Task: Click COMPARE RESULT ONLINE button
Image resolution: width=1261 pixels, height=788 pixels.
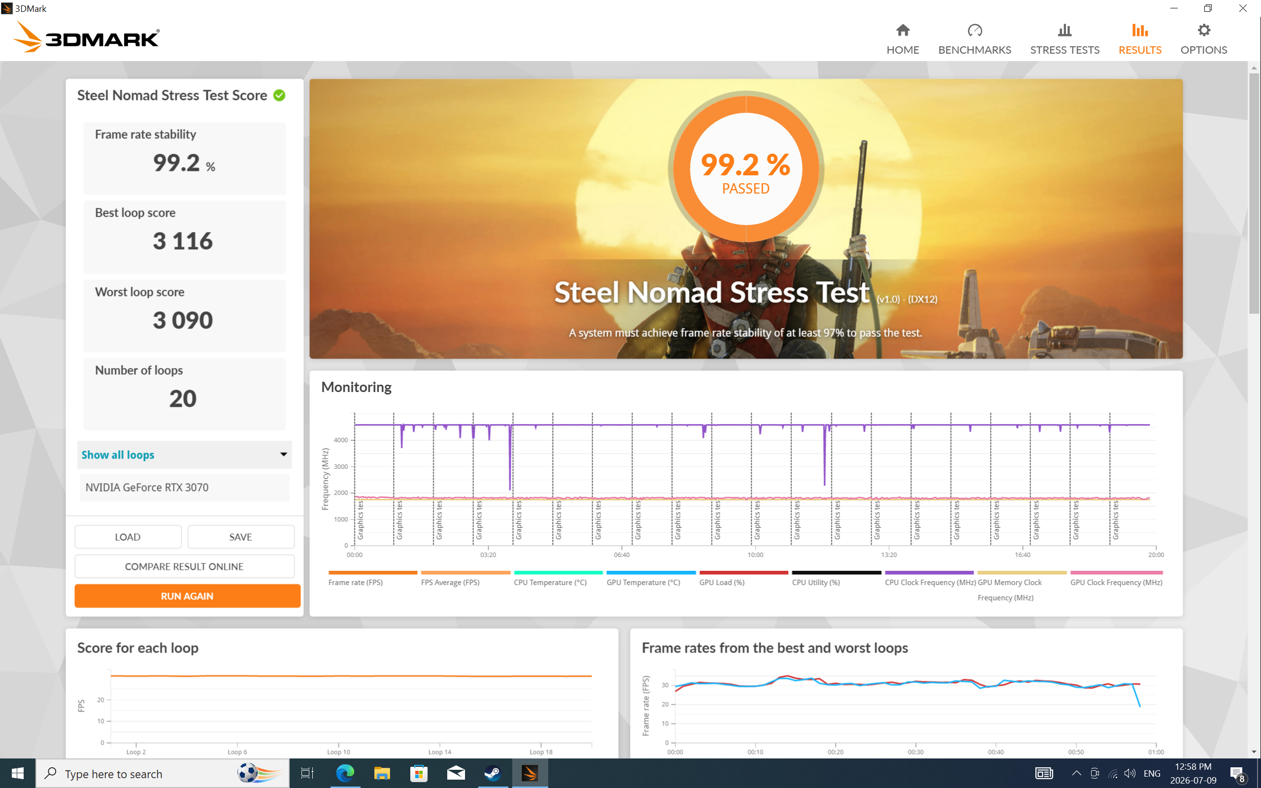Action: tap(184, 566)
